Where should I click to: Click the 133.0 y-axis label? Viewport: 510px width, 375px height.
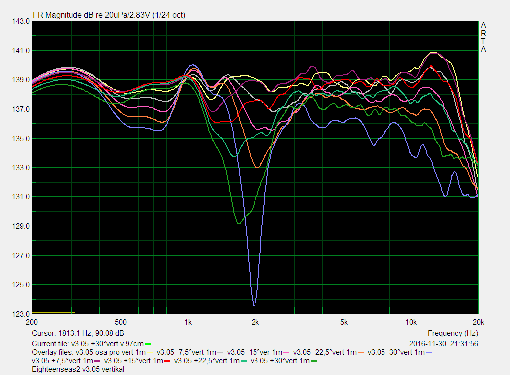21,168
